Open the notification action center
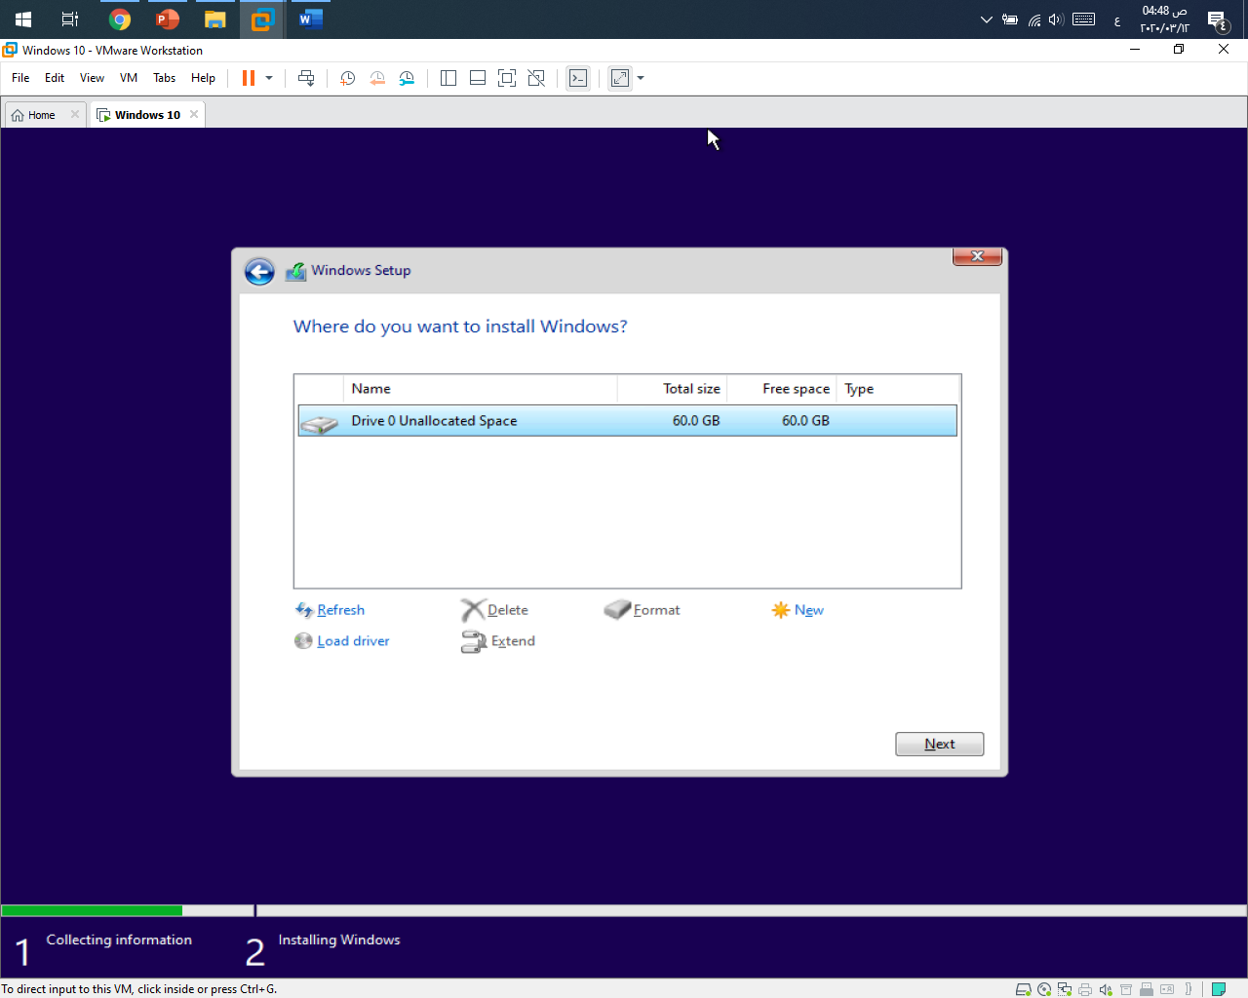This screenshot has height=998, width=1248. coord(1218,20)
